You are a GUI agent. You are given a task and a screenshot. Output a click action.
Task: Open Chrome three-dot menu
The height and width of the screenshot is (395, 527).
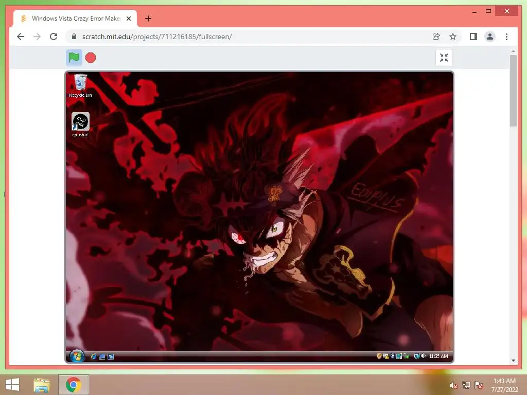[x=506, y=37]
